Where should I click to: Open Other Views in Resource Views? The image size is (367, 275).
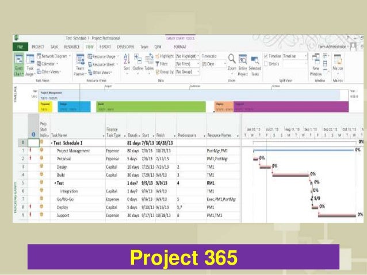point(100,73)
